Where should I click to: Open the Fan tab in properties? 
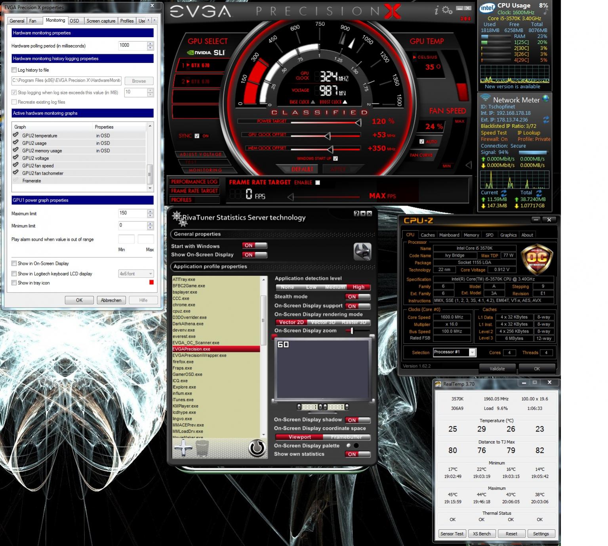pyautogui.click(x=33, y=21)
